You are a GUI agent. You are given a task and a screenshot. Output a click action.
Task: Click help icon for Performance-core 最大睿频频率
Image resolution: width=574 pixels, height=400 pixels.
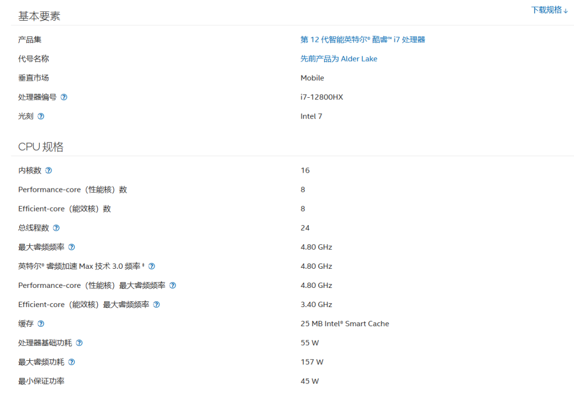coord(173,285)
